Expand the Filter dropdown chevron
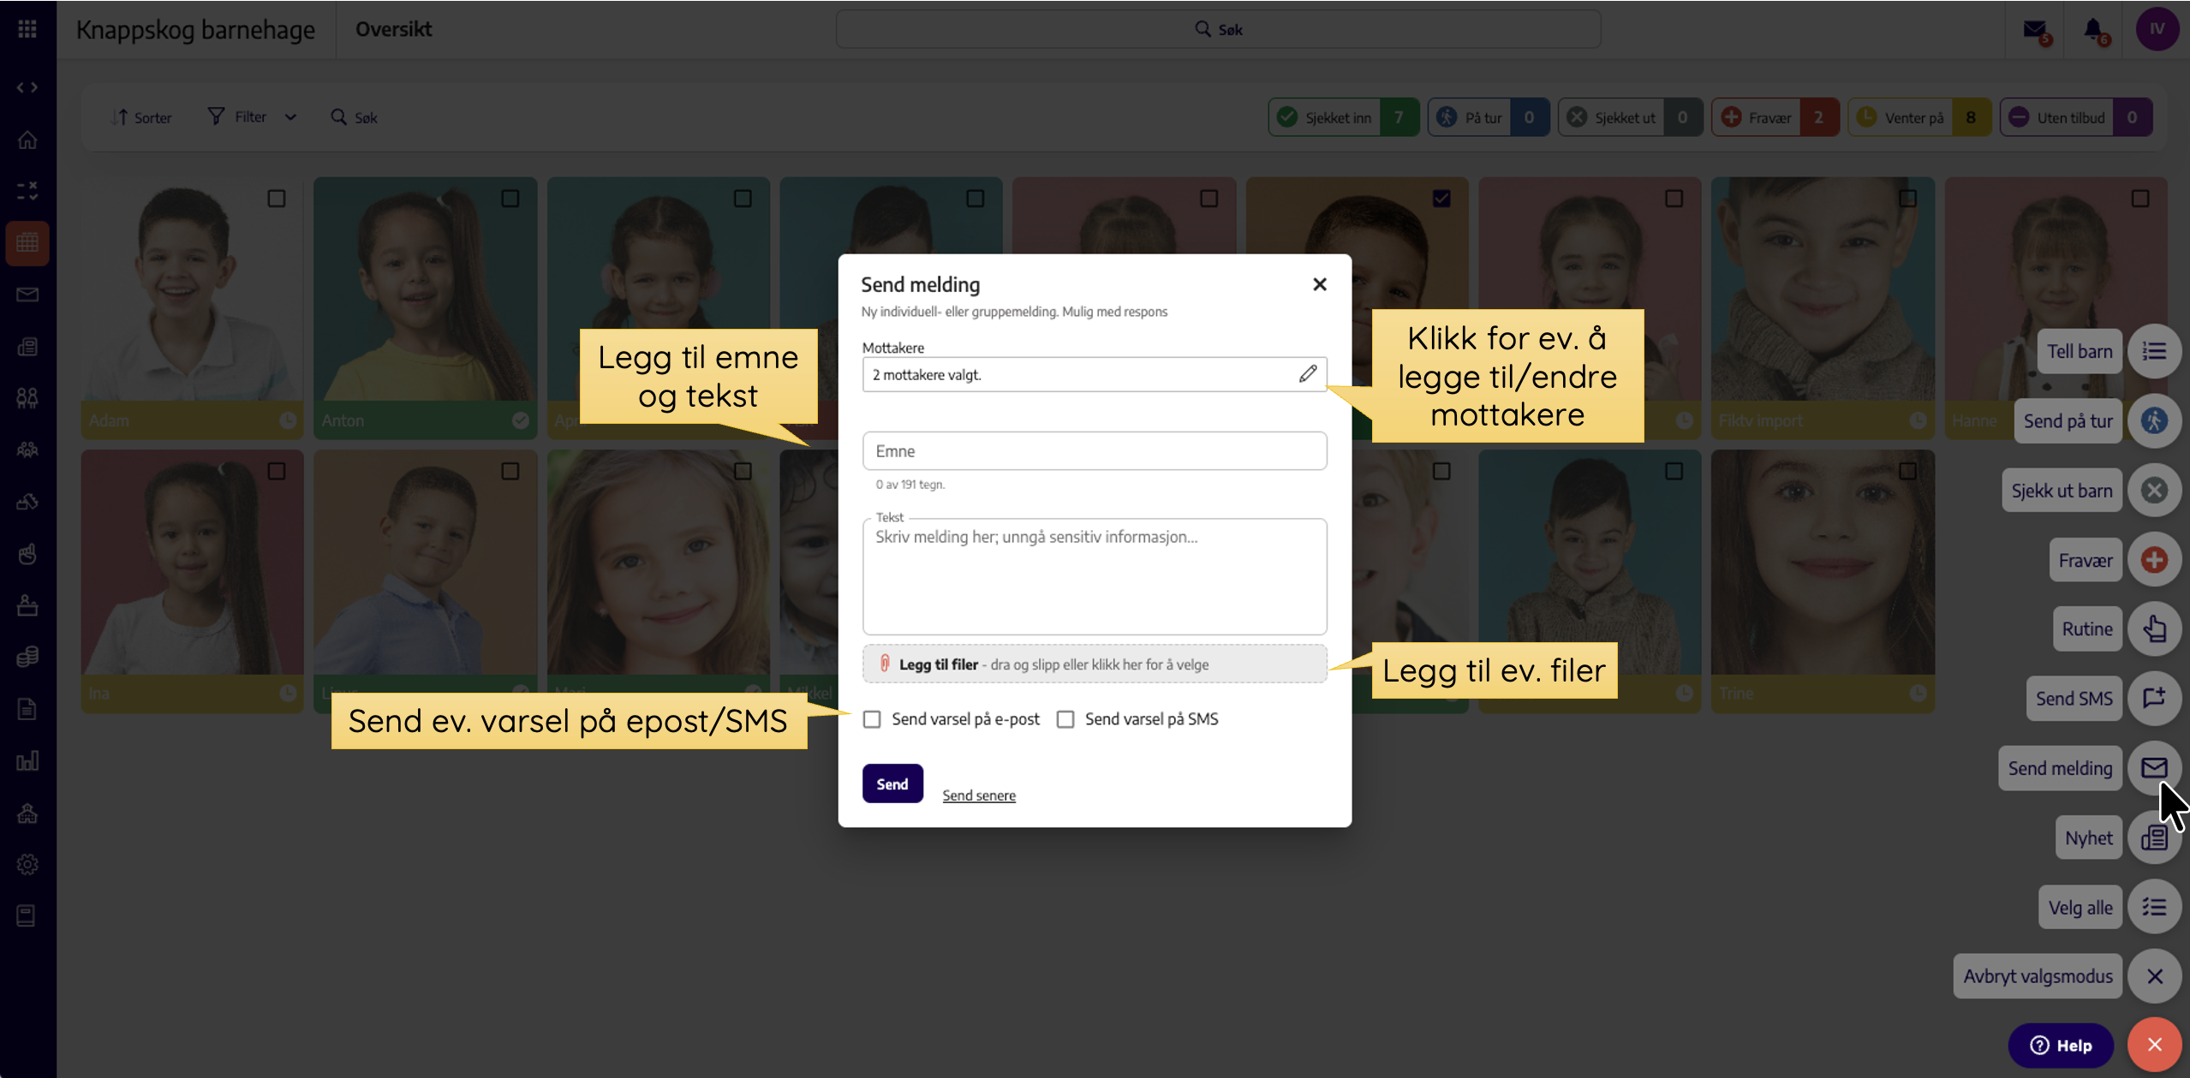The height and width of the screenshot is (1078, 2190). coord(290,117)
